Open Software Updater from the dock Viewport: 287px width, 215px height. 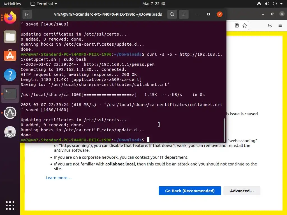pos(10,113)
